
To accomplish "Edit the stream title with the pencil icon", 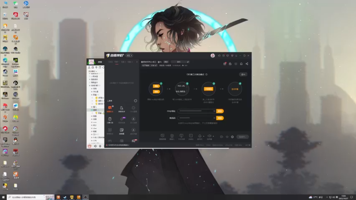I will (x=188, y=62).
